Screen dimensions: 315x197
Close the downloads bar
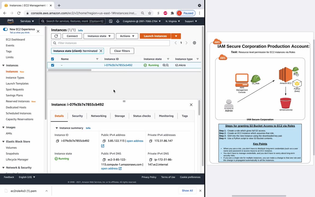click(x=200, y=190)
